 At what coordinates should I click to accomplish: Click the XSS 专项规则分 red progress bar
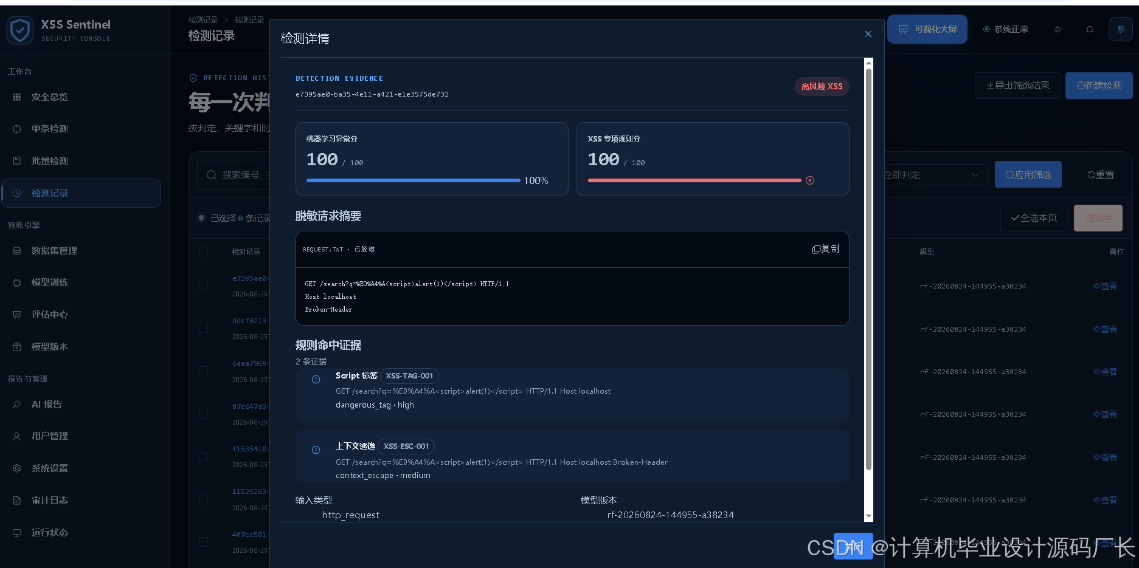pyautogui.click(x=694, y=180)
